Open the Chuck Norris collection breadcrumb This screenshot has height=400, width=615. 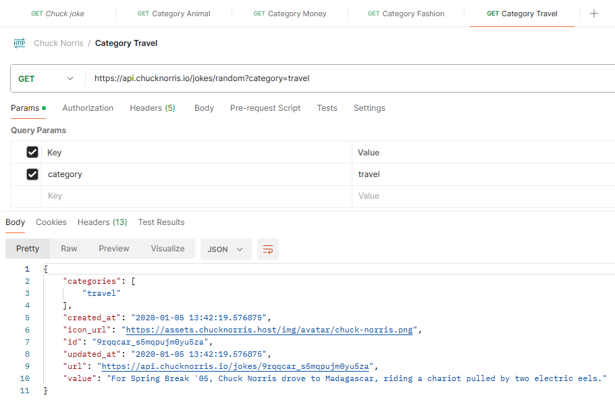click(59, 43)
